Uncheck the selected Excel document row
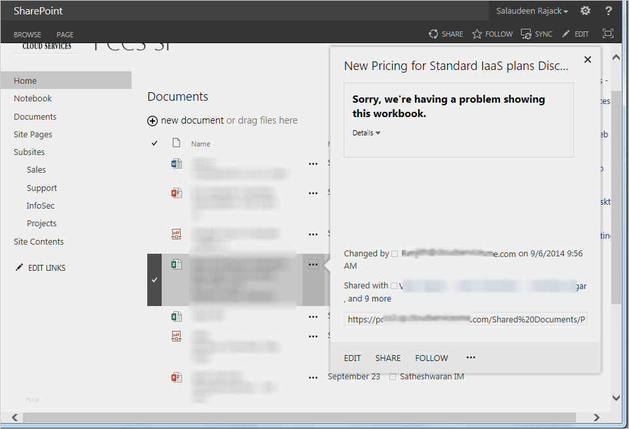This screenshot has height=429, width=629. click(x=154, y=280)
